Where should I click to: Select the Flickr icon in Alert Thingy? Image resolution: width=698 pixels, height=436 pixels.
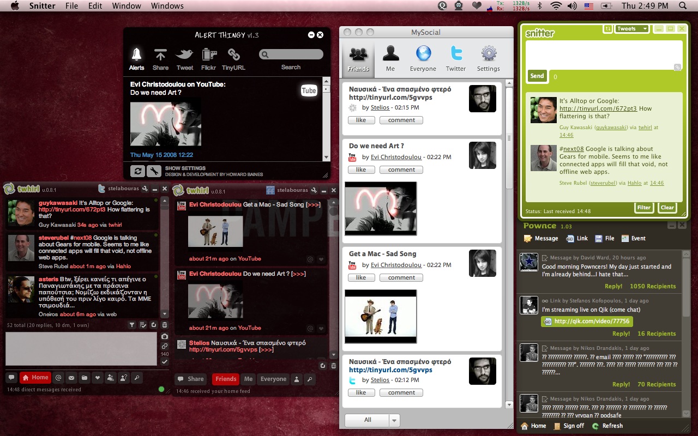coord(209,59)
